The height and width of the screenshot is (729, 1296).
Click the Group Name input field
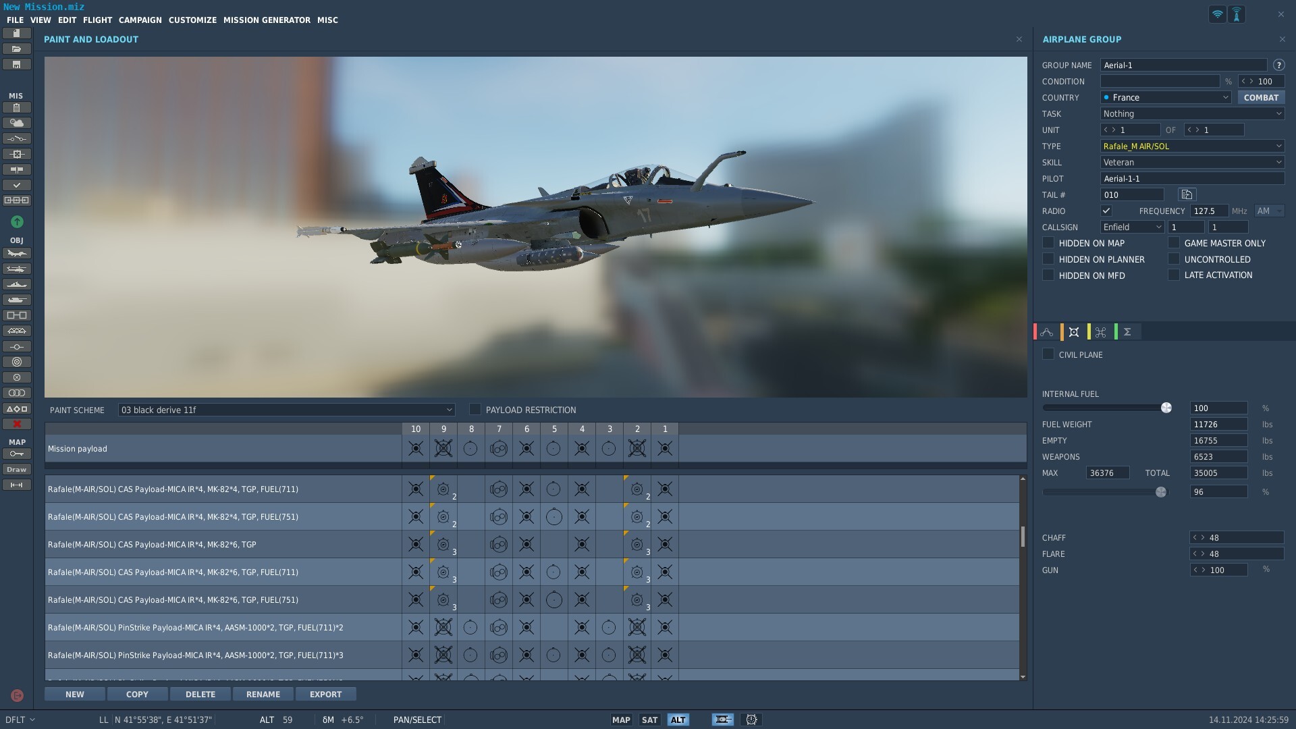[x=1183, y=65]
